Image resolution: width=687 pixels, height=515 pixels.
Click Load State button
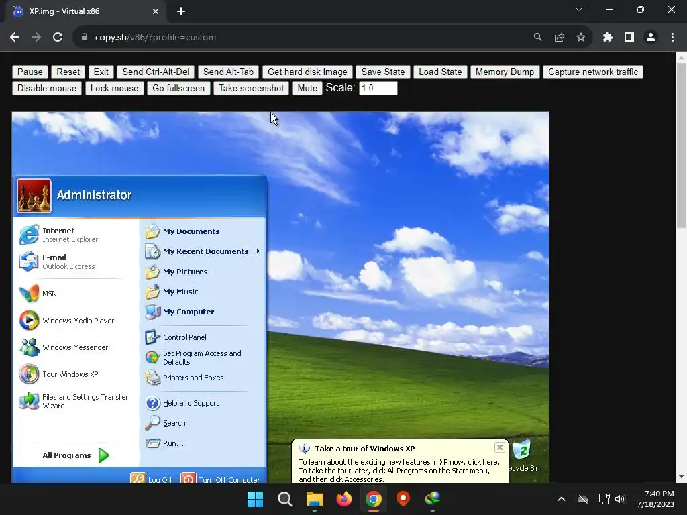[440, 72]
